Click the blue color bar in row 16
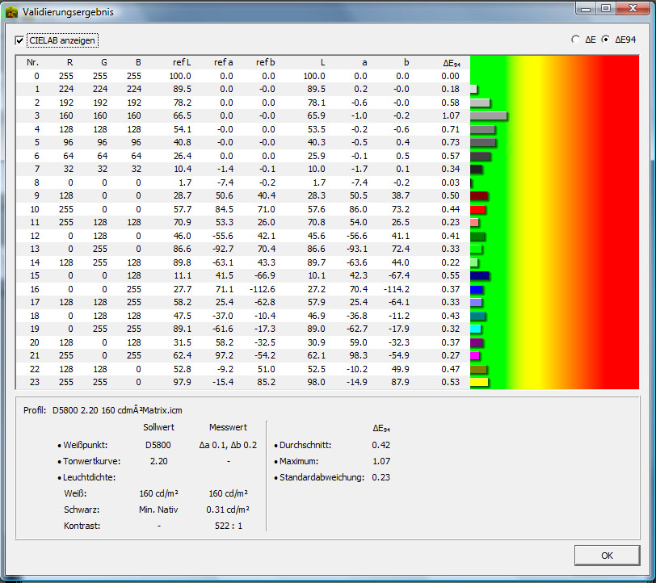This screenshot has height=583, width=656. (477, 289)
